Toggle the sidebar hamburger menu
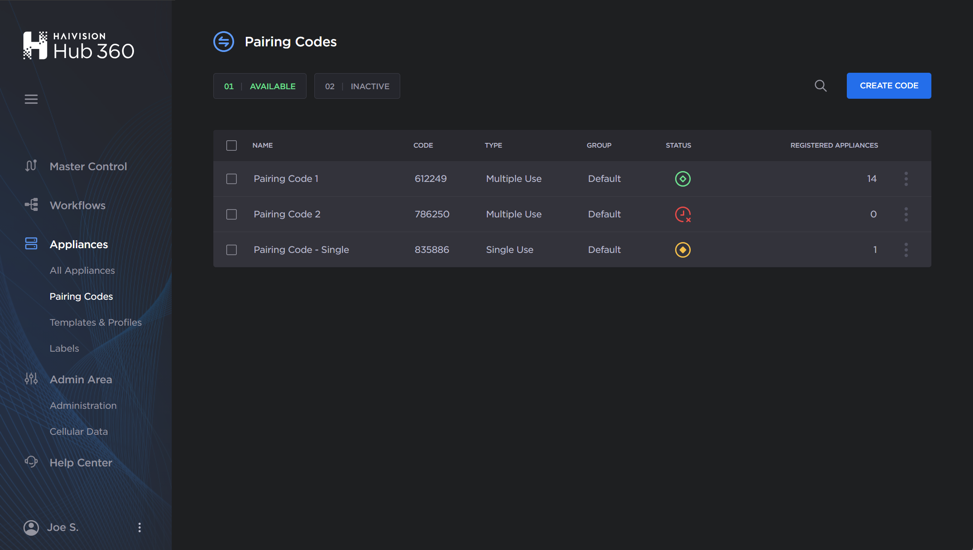Viewport: 973px width, 550px height. point(31,99)
